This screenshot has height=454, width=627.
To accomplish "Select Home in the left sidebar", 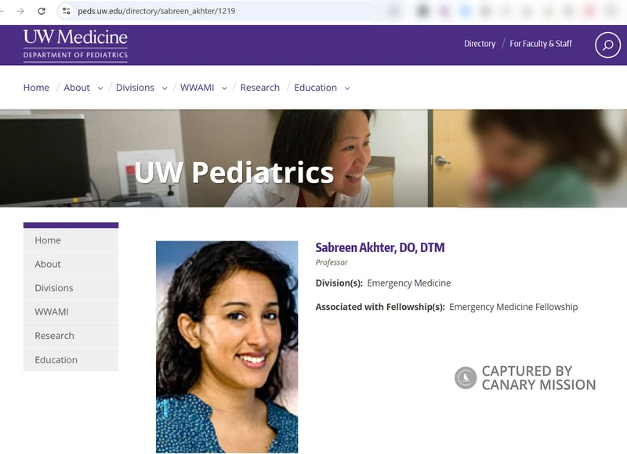I will (x=48, y=240).
